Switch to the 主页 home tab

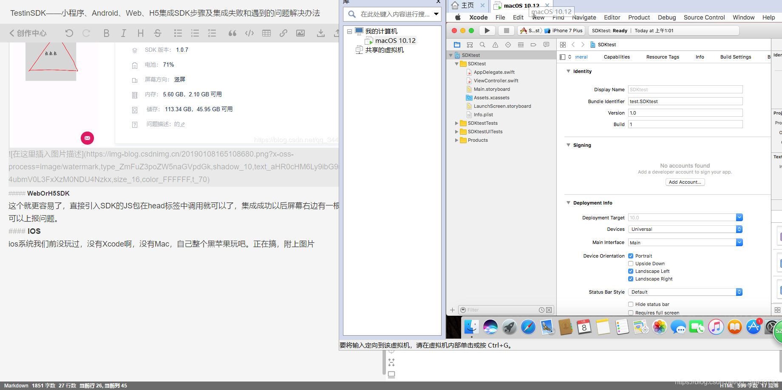click(x=467, y=5)
